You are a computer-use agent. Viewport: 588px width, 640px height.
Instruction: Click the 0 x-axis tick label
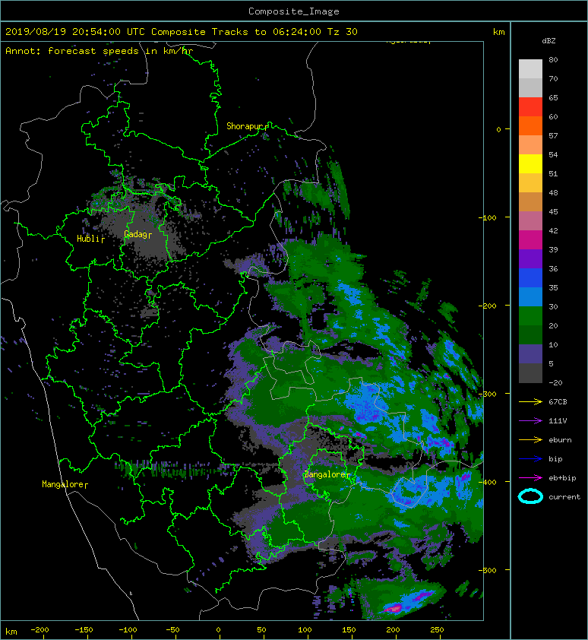(218, 630)
